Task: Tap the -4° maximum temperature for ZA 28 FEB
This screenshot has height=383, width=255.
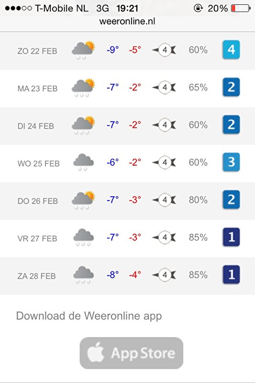Action: (x=135, y=275)
